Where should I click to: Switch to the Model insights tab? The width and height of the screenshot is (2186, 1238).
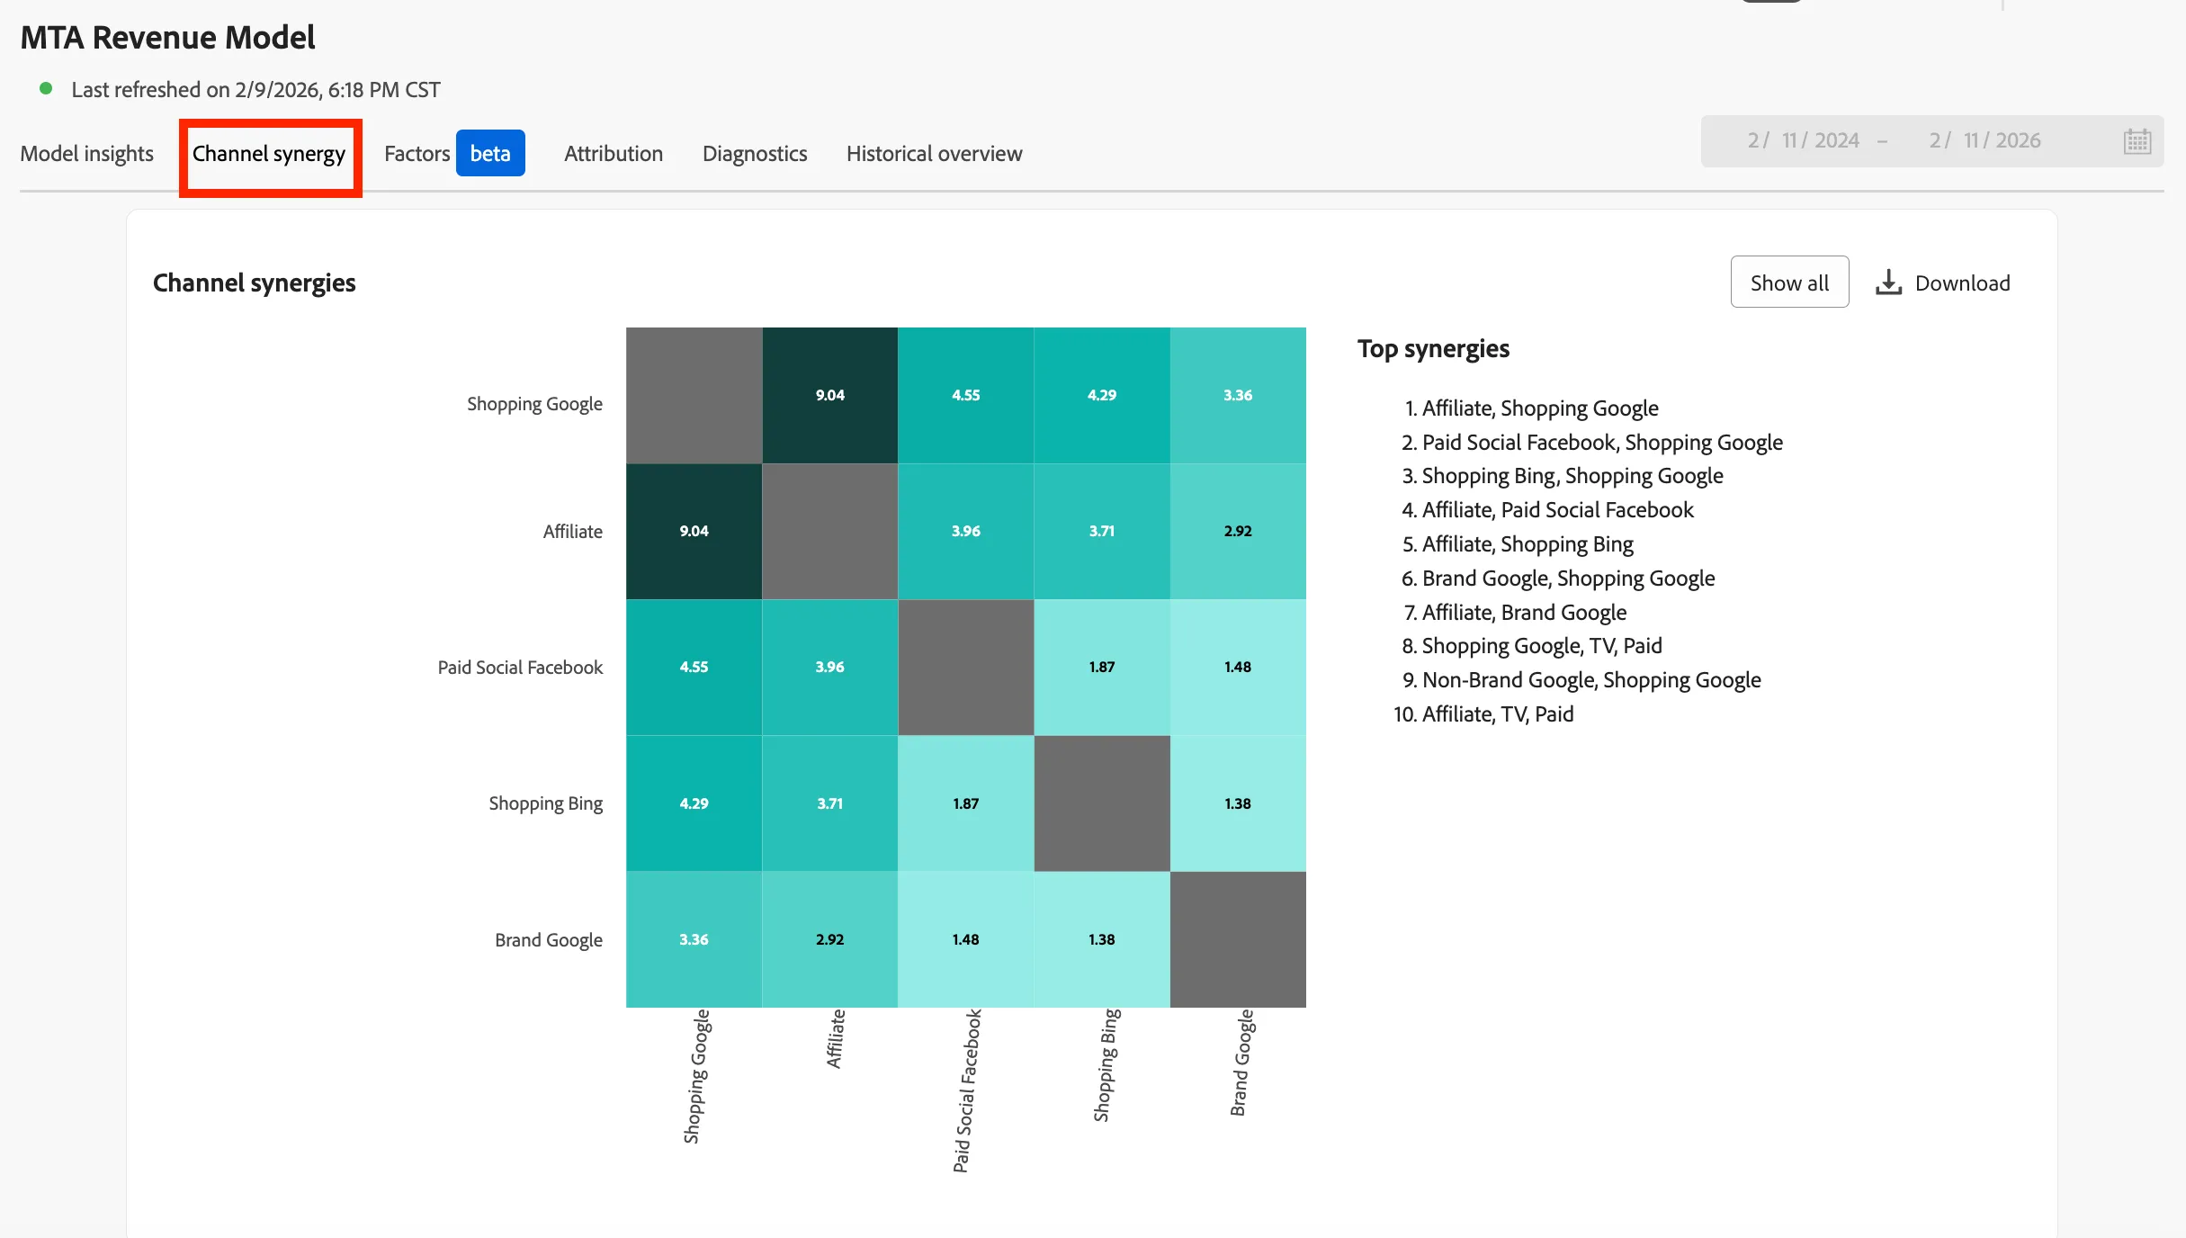pos(86,154)
